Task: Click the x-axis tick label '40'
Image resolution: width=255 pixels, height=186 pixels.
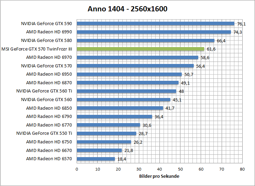Action: (x=159, y=169)
